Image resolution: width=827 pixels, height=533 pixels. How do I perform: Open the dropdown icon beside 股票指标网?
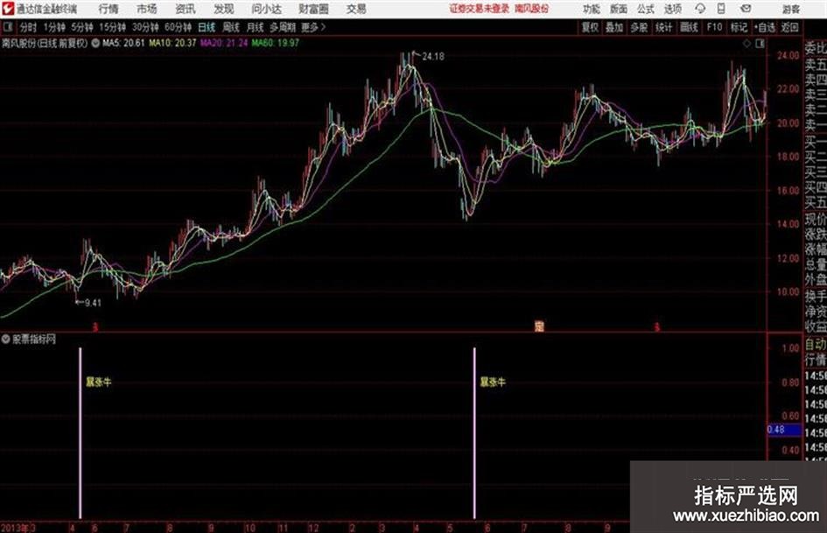tap(6, 340)
